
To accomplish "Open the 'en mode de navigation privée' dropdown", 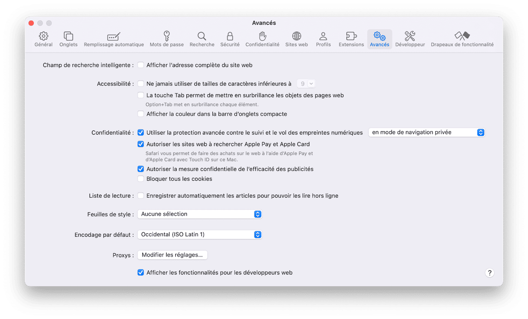I will tap(426, 133).
